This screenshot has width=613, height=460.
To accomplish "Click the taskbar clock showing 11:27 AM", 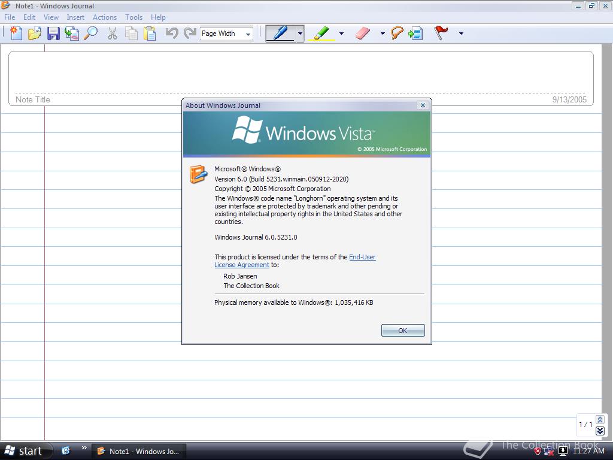I will [x=588, y=451].
